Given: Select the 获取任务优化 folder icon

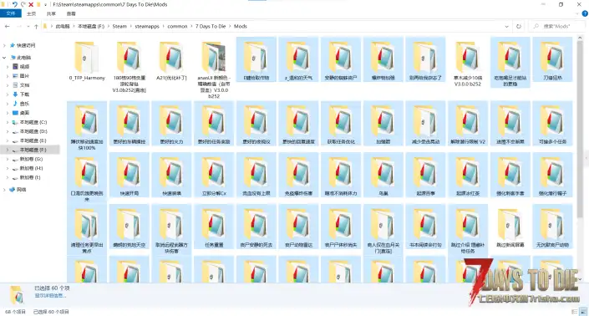Looking at the screenshot, I should point(341,121).
